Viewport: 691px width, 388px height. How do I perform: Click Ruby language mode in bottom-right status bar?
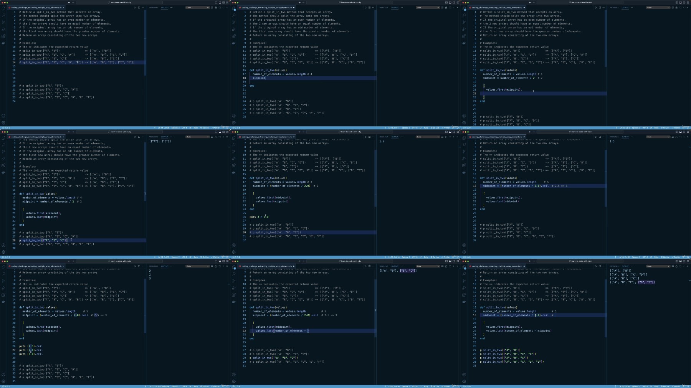(656, 386)
